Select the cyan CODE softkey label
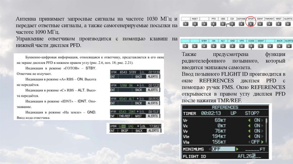Image resolution: width=293 pixels, height=164 pixels. pyautogui.click(x=251, y=41)
